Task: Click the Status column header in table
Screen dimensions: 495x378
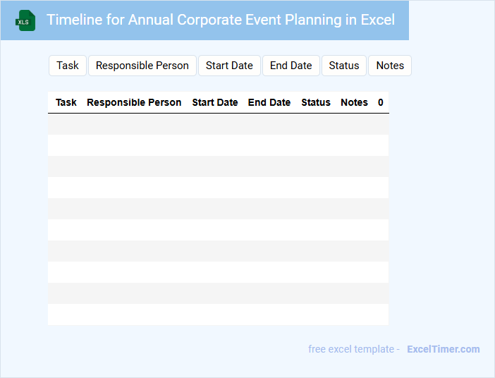Action: [316, 102]
